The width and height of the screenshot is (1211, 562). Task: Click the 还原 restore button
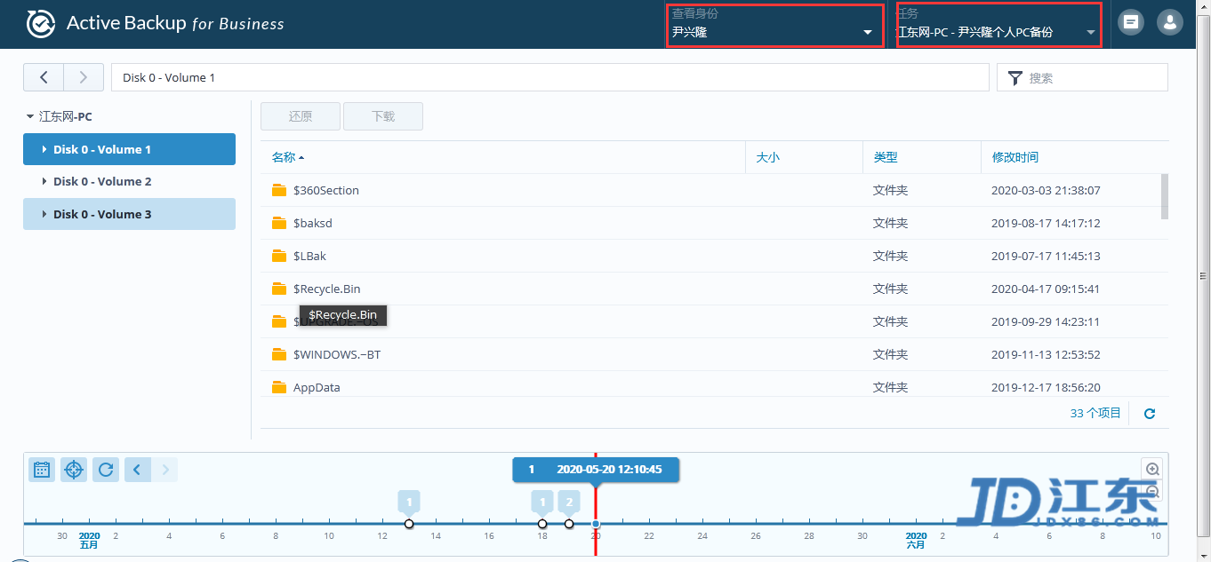[301, 116]
